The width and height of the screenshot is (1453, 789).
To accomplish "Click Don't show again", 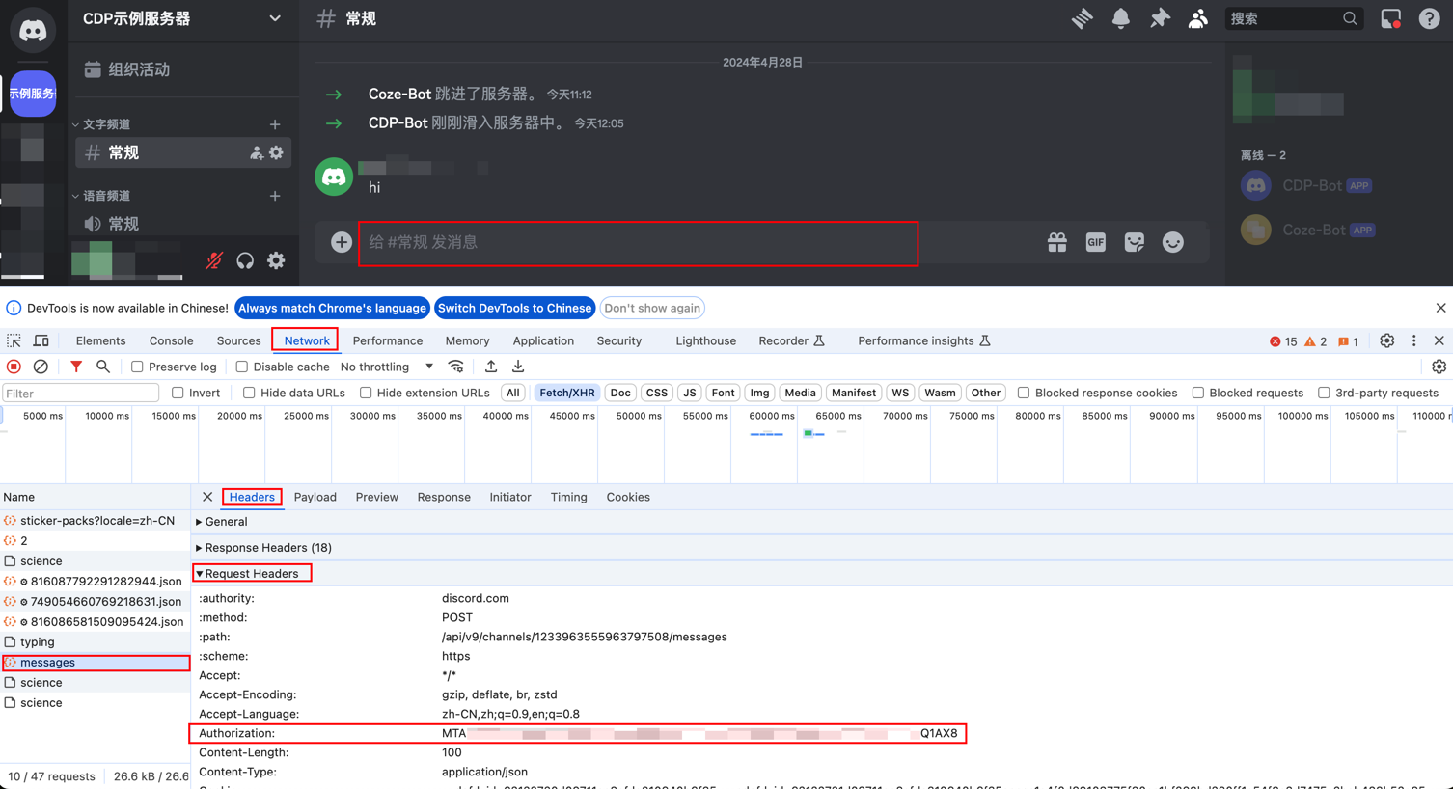I will (652, 308).
